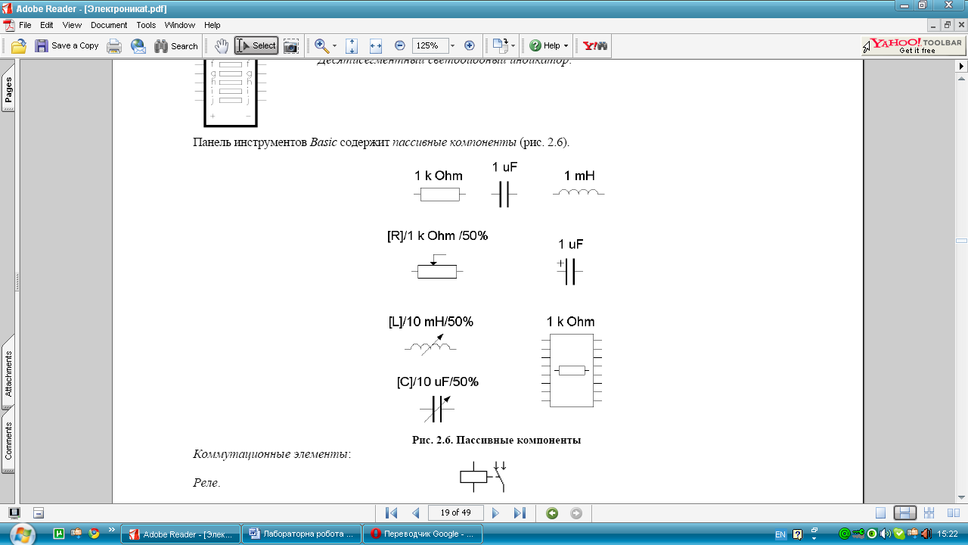Open the Help menu
Screen dimensions: 968x545
[213, 25]
